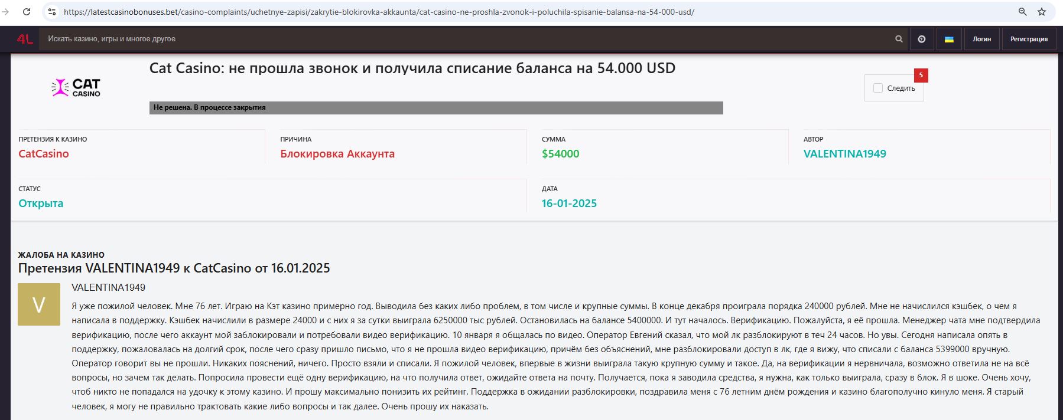
Task: Open the Регистрация menu item
Action: [1029, 39]
